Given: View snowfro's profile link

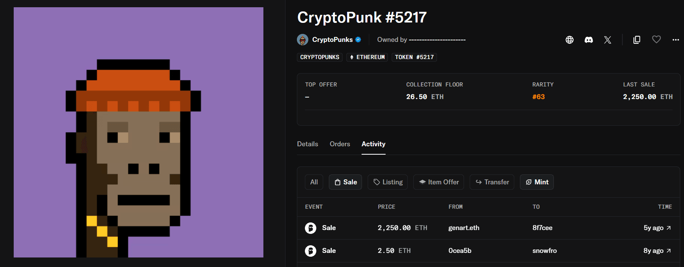Looking at the screenshot, I should click(544, 251).
